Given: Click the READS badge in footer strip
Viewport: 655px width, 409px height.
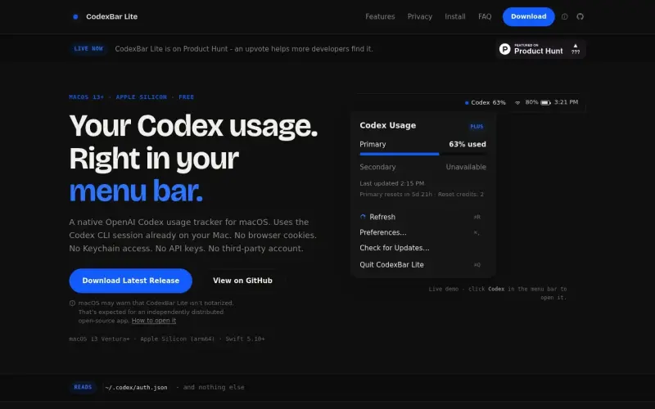Looking at the screenshot, I should [83, 387].
